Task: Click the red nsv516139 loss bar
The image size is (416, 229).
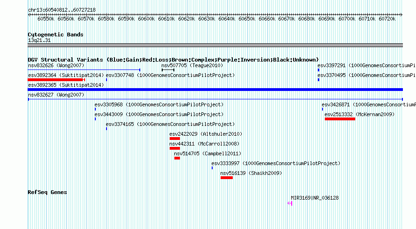Action: 227,178
